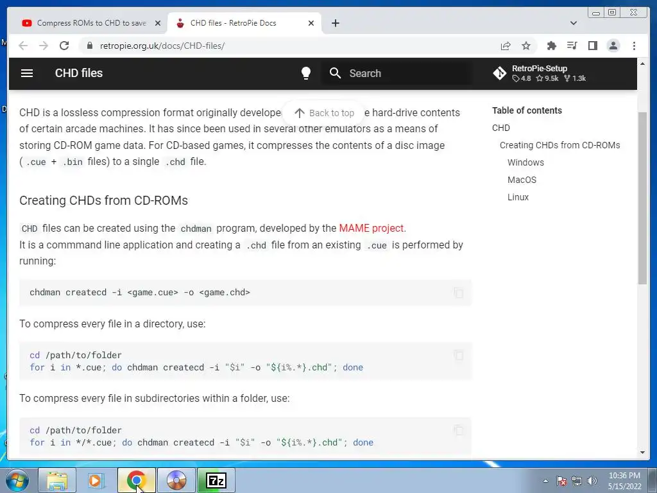Open the Chrome profile avatar
This screenshot has width=657, height=493.
click(613, 46)
